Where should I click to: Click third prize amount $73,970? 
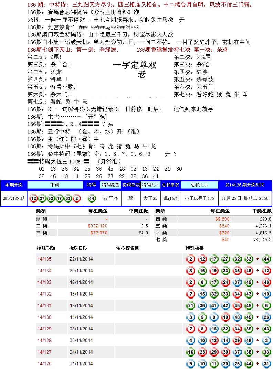pyautogui.click(x=99, y=233)
